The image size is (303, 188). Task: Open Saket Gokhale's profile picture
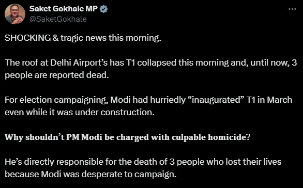coord(15,14)
